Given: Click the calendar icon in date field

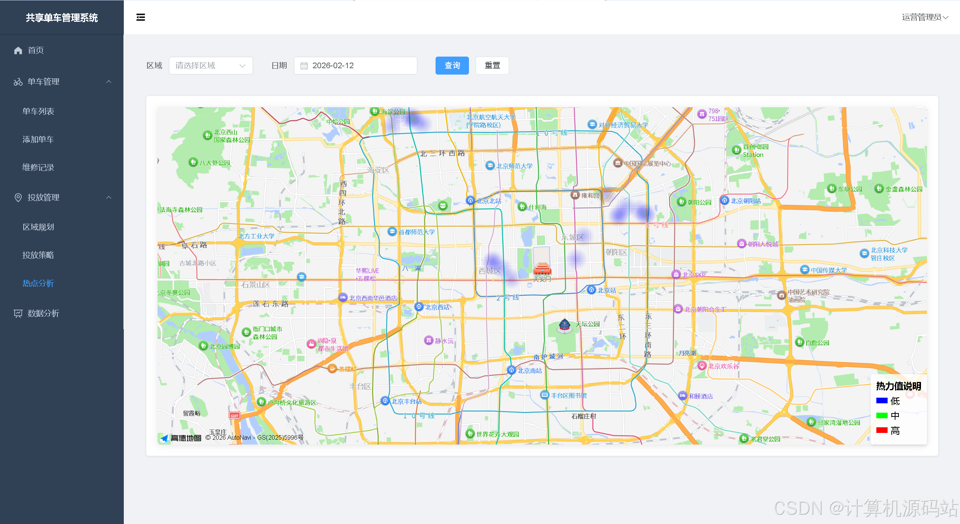Looking at the screenshot, I should pos(304,66).
